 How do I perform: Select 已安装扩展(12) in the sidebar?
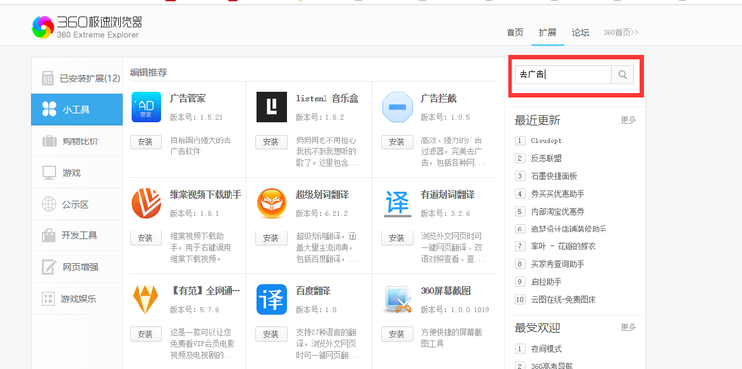pyautogui.click(x=76, y=78)
